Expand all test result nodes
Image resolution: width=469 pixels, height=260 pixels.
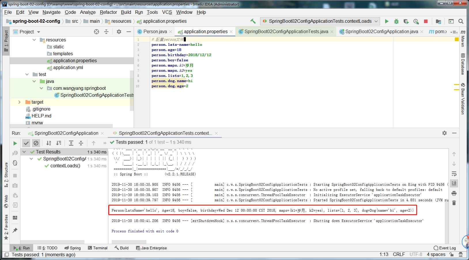coord(71,143)
